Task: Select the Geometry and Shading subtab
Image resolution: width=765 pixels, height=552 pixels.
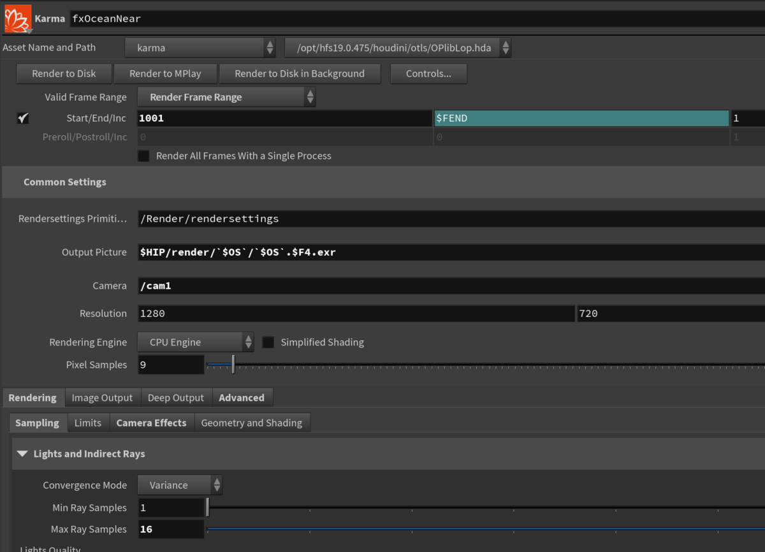Action: coord(252,423)
